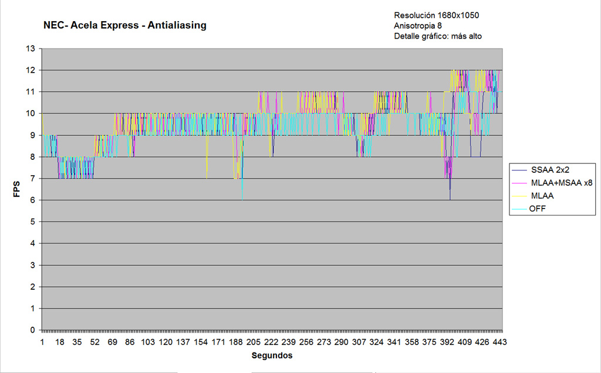Click the X-axis tick label 205
The height and width of the screenshot is (373, 601).
click(254, 341)
